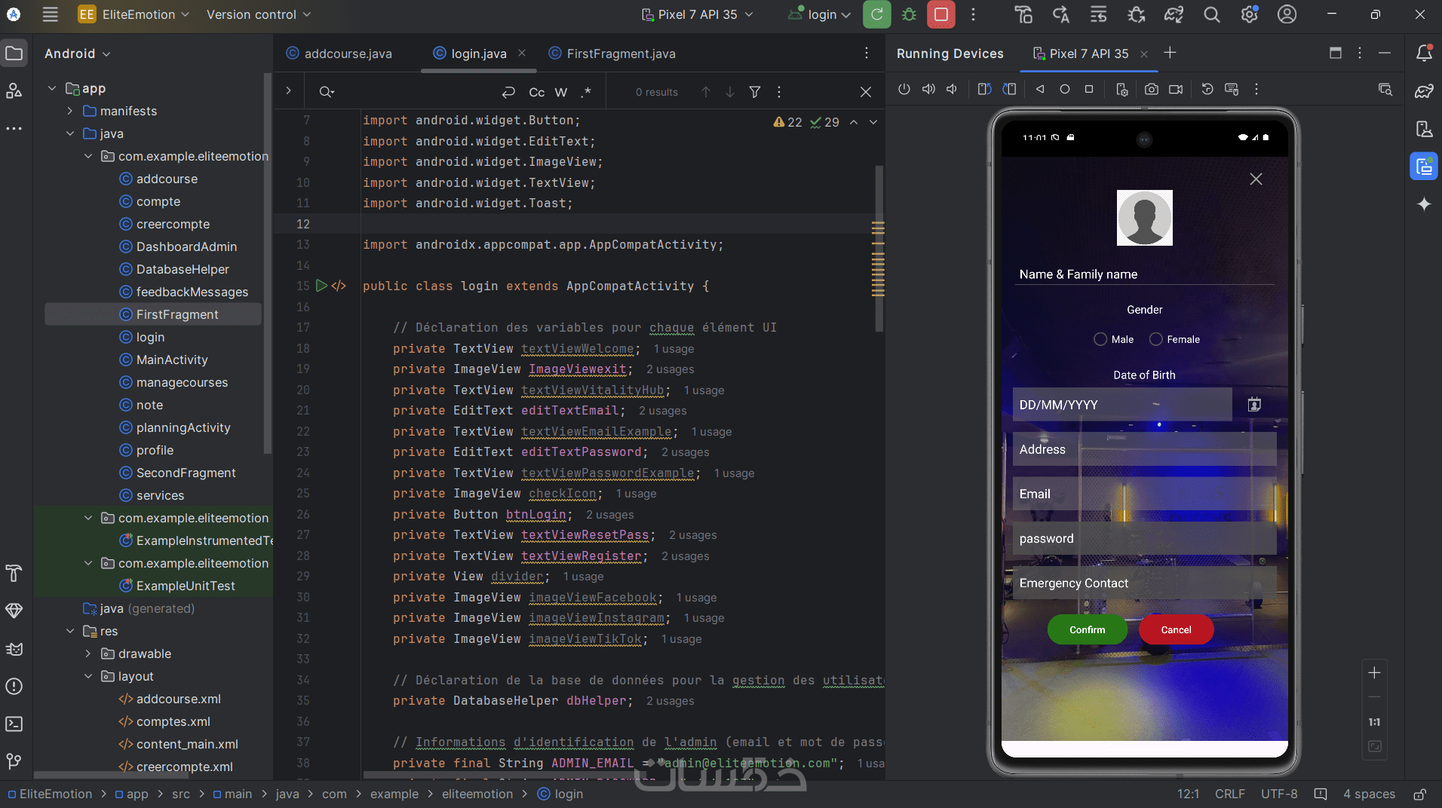Zoom in emulator with plus button

tap(1375, 672)
